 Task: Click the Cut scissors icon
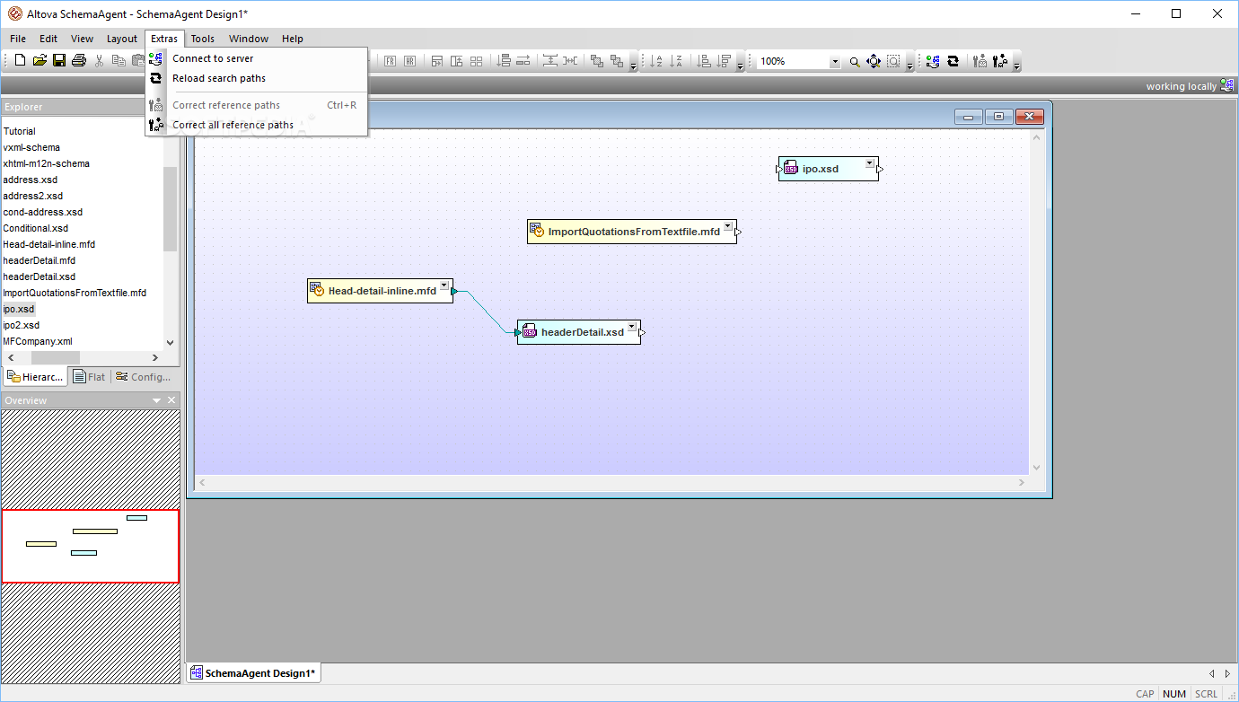[100, 61]
